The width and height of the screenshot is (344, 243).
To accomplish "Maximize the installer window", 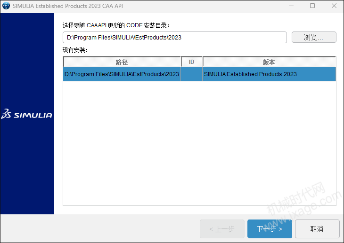I will coord(312,6).
